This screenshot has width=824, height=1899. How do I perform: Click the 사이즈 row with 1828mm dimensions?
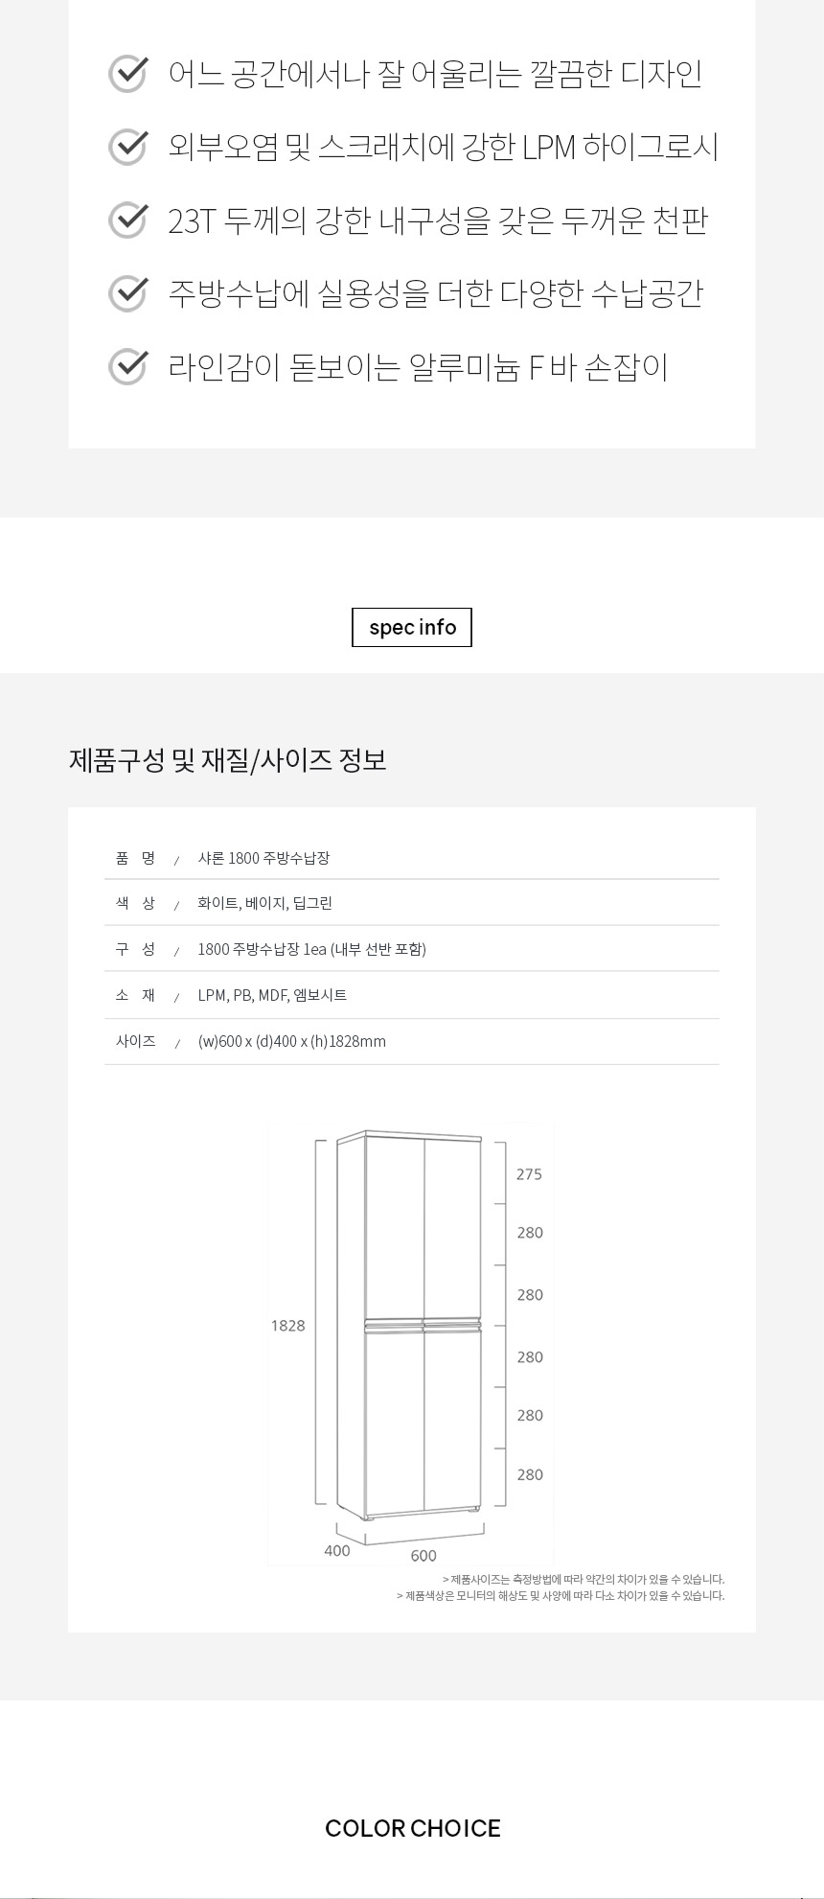point(291,1041)
